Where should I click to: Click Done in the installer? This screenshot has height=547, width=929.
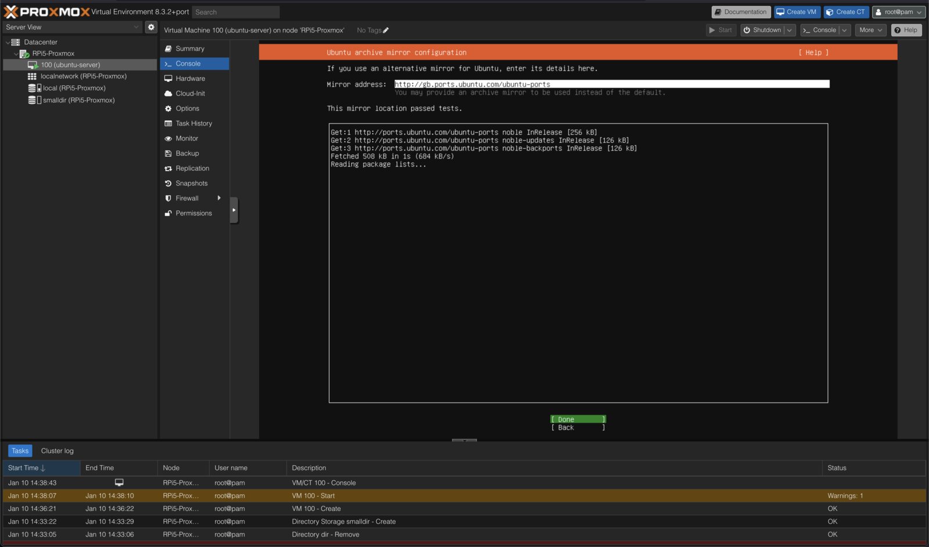tap(578, 419)
